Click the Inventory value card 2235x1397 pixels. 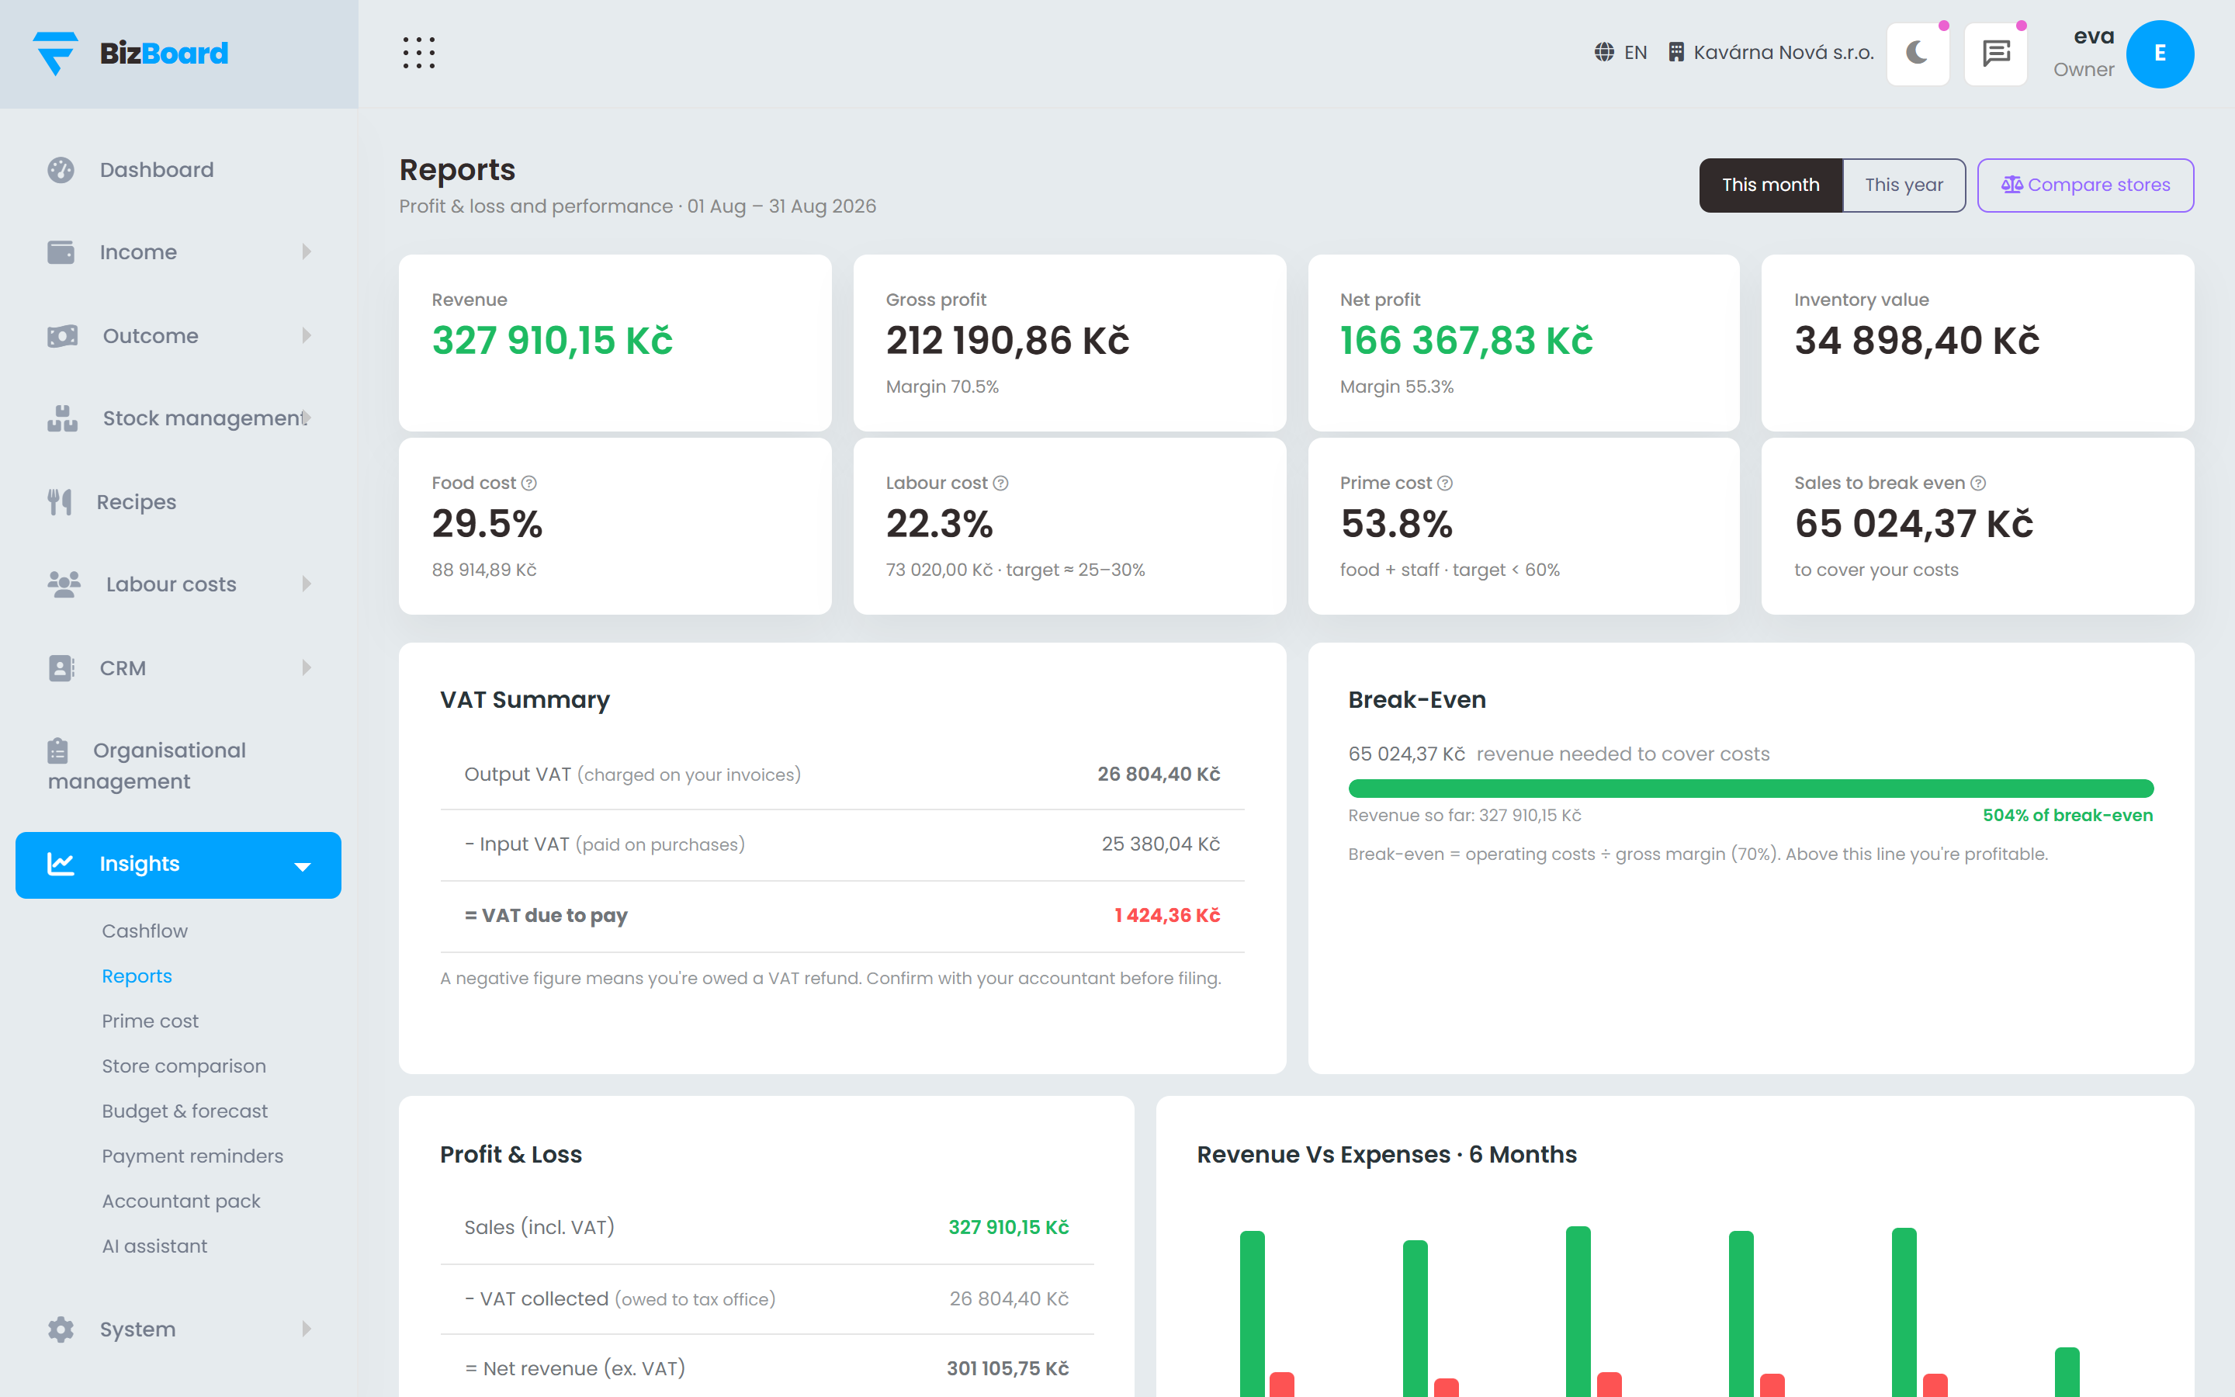click(1977, 343)
